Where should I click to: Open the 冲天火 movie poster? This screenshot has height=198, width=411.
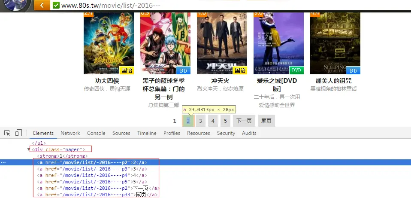222,43
